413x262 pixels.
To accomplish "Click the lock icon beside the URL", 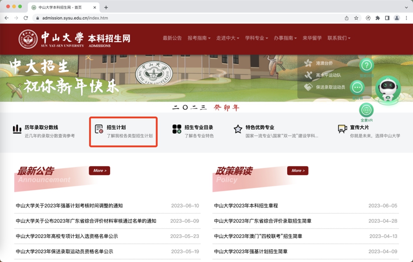I will point(38,18).
